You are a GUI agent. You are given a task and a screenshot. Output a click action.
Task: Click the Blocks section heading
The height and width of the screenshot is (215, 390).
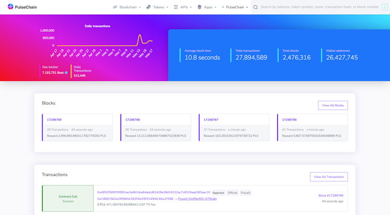[48, 103]
